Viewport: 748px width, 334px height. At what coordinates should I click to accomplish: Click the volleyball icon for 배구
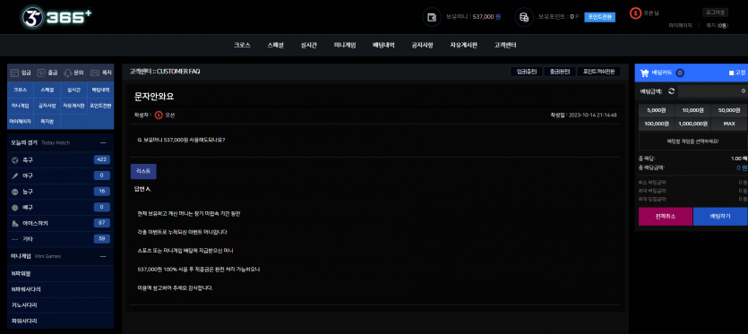(x=15, y=207)
